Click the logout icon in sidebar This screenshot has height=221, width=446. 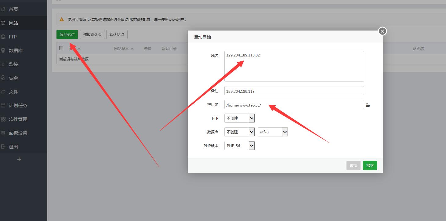point(3,147)
